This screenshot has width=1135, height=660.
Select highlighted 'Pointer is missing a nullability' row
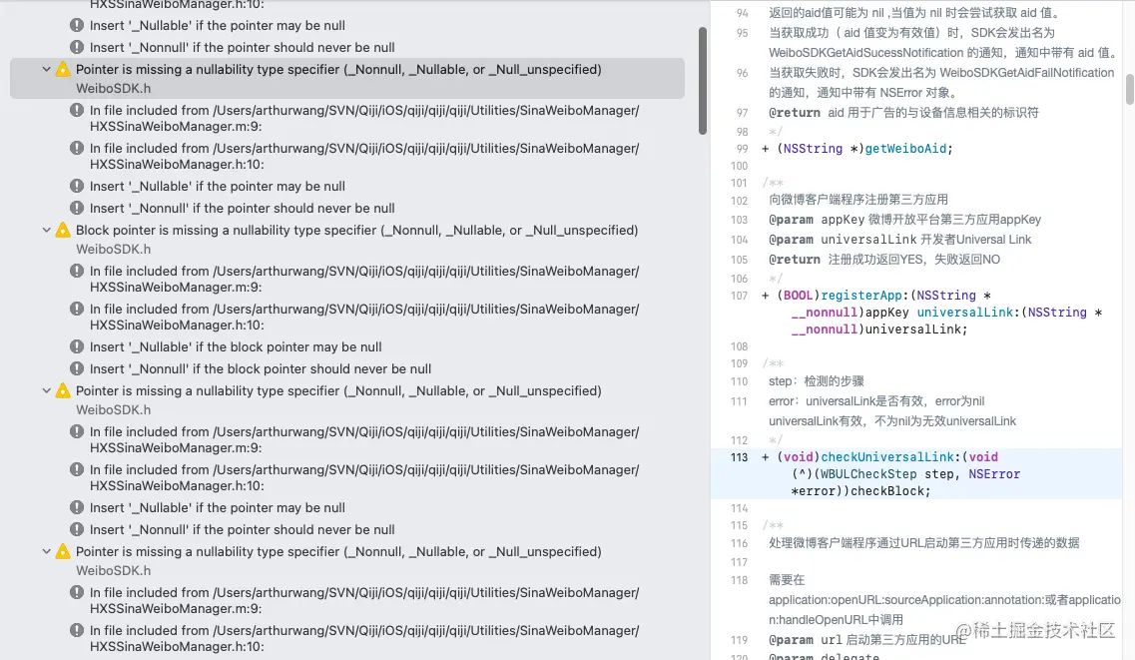click(347, 78)
